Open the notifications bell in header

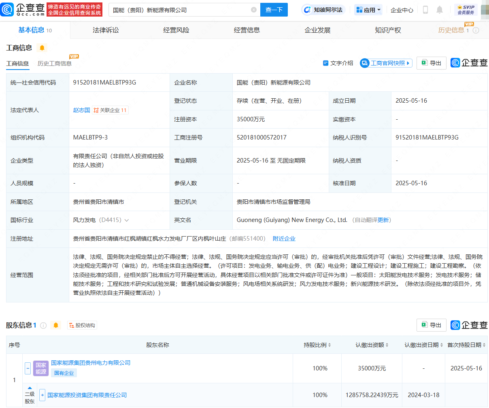point(440,10)
